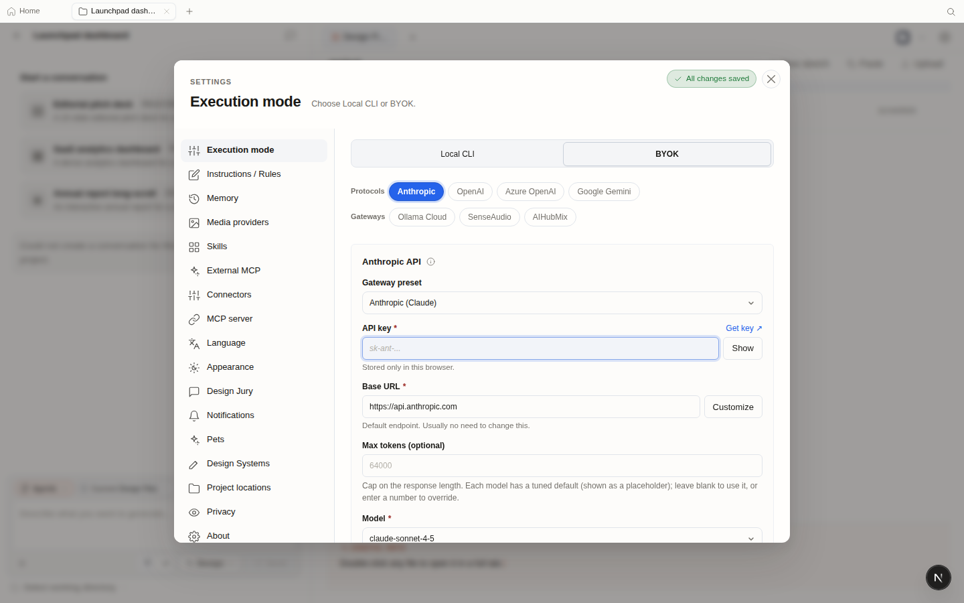Image resolution: width=964 pixels, height=603 pixels.
Task: Click Customize next to Base URL
Action: (x=733, y=407)
